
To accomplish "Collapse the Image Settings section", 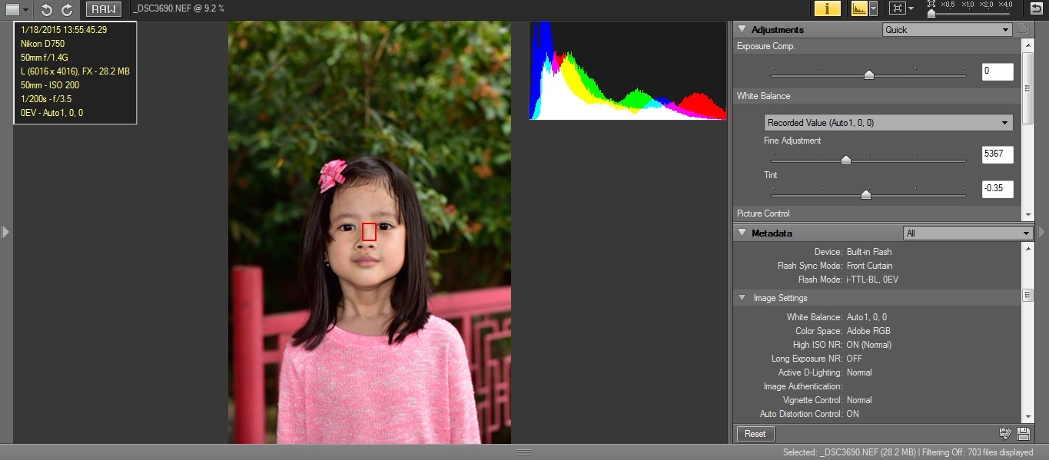I will pos(742,298).
